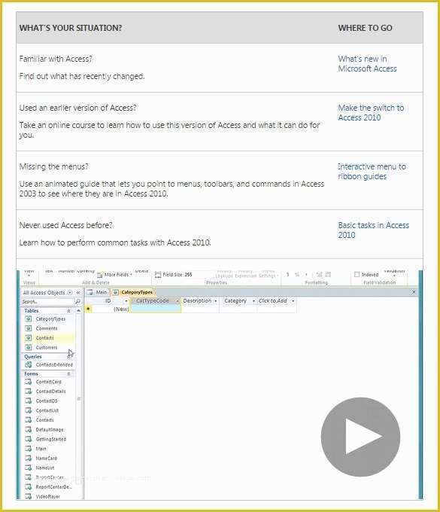Switch to the Main document tab
440x512 pixels.
pos(97,292)
